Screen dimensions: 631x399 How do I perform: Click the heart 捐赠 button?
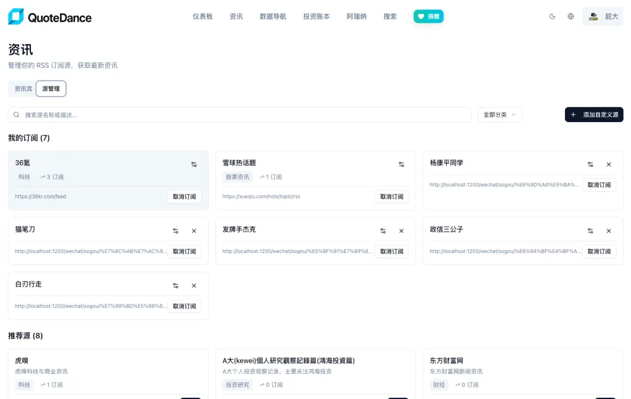(x=428, y=16)
